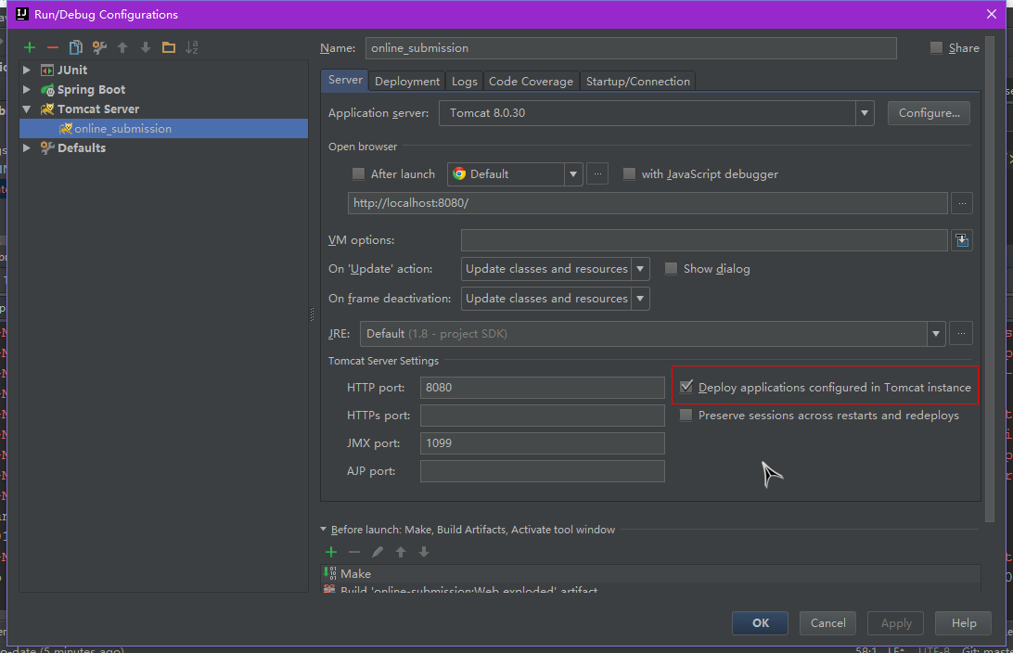Open the Application server dropdown
1013x653 pixels.
[x=865, y=113]
